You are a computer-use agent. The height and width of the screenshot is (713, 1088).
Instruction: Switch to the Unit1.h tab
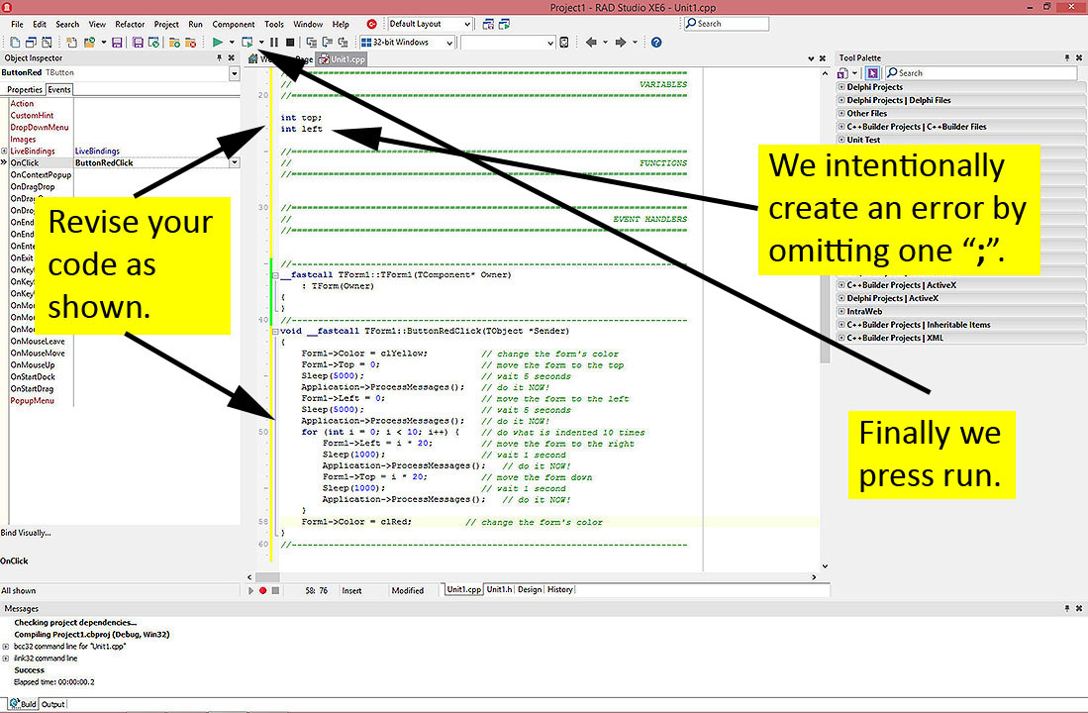click(499, 589)
